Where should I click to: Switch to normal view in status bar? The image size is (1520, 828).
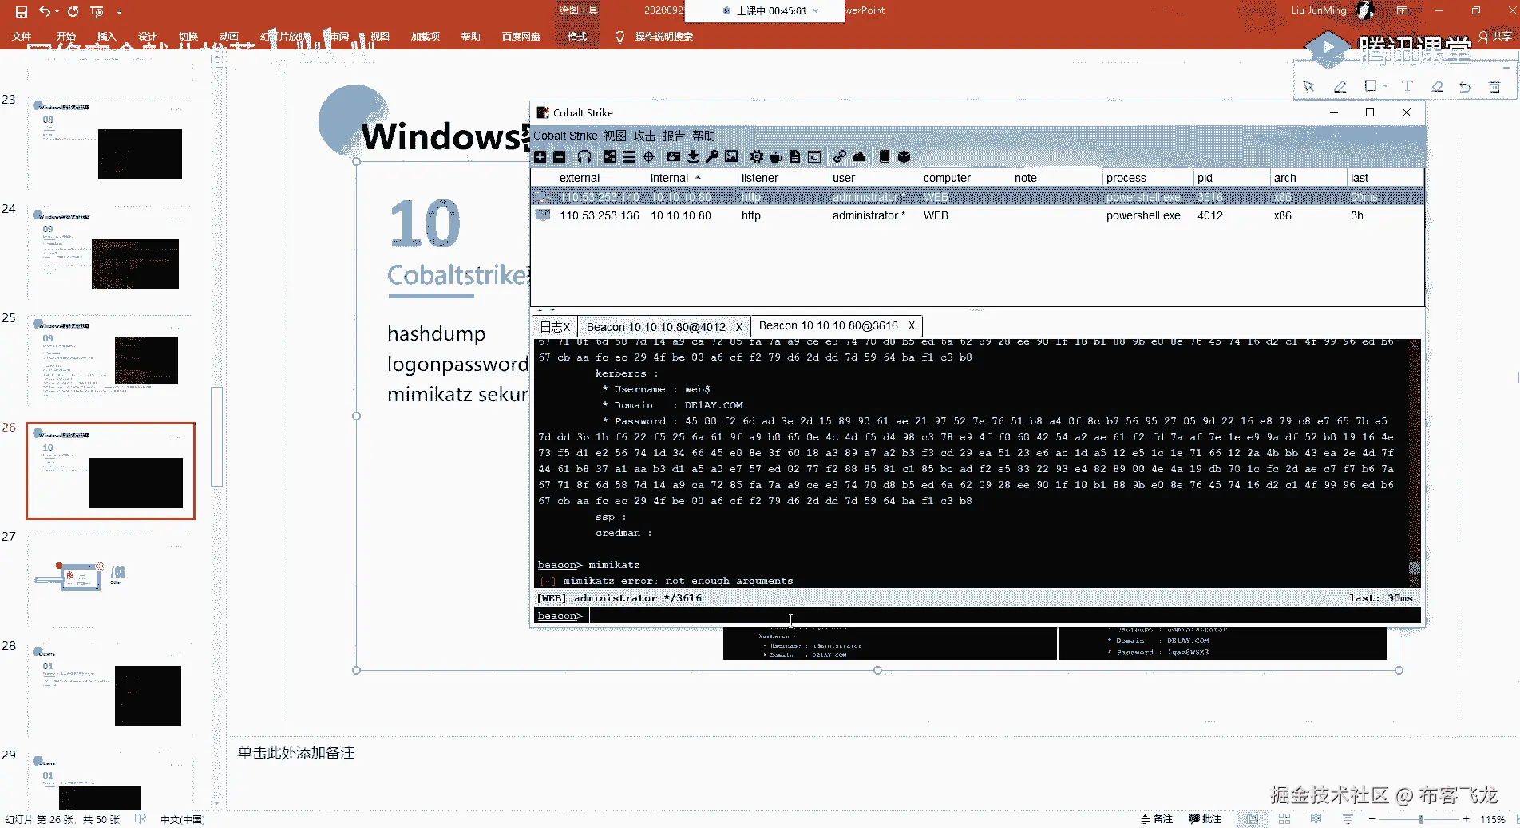[x=1253, y=819]
